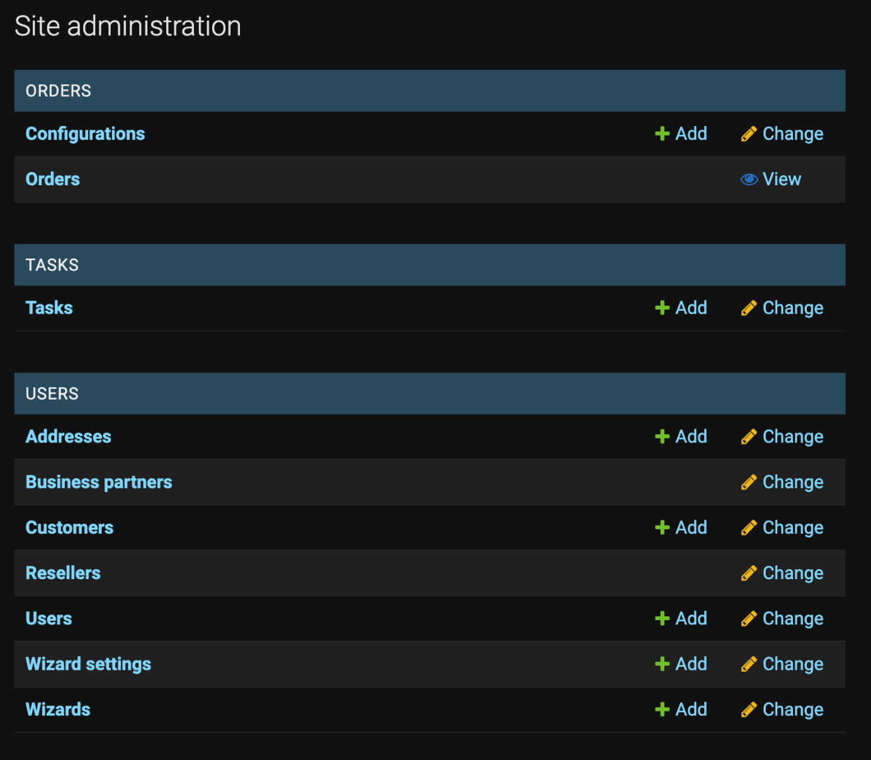Viewport: 871px width, 760px height.
Task: Click the plus icon in Addresses row
Action: 662,436
